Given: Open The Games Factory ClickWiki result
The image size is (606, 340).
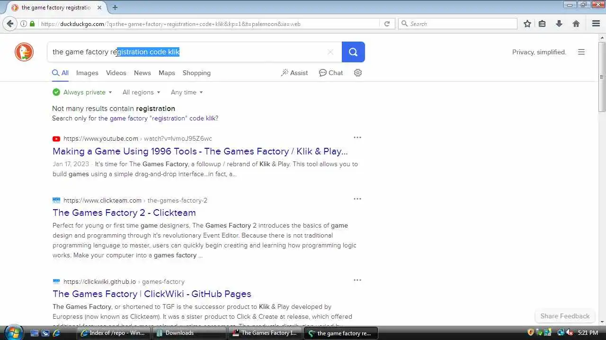Looking at the screenshot, I should (152, 294).
